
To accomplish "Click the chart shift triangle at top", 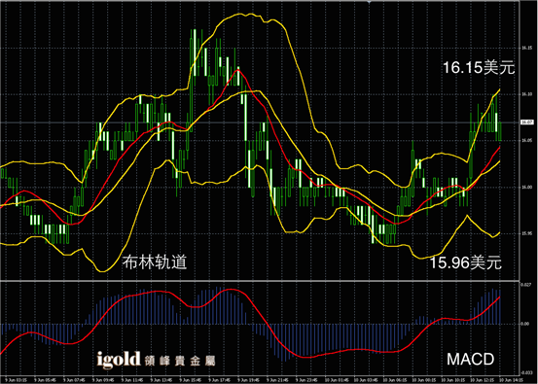I will (x=369, y=2).
